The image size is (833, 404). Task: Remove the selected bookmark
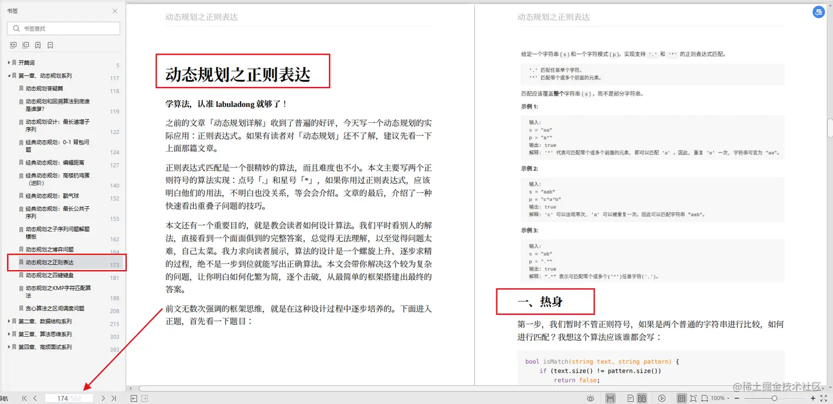pos(50,45)
